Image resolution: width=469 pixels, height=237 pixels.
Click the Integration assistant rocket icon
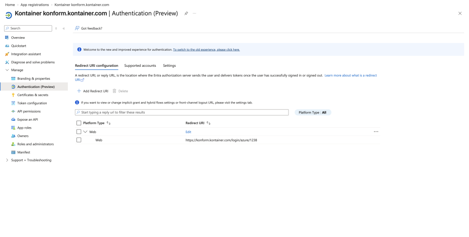point(7,54)
